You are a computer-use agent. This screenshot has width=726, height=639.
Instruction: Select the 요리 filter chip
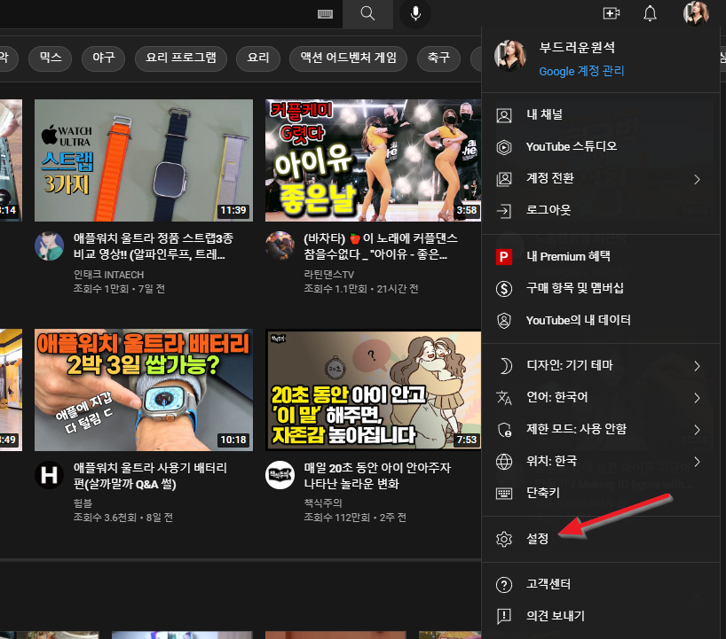(258, 58)
